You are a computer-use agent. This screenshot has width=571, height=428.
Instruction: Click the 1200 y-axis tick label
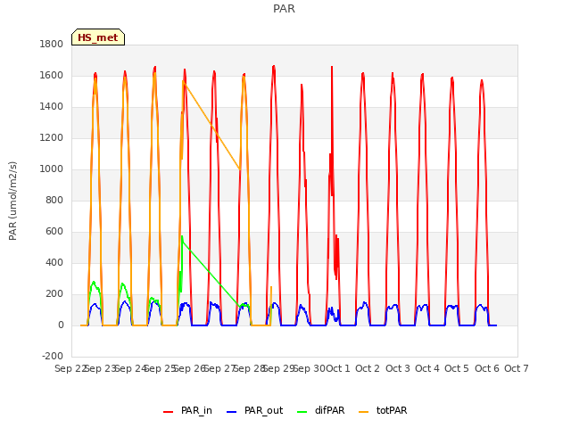52,138
